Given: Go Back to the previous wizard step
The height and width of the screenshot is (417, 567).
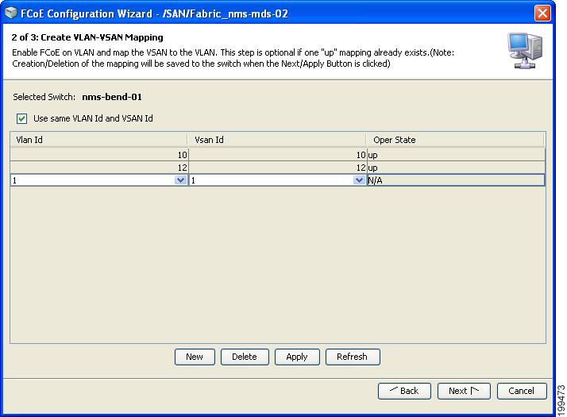Looking at the screenshot, I should [404, 391].
